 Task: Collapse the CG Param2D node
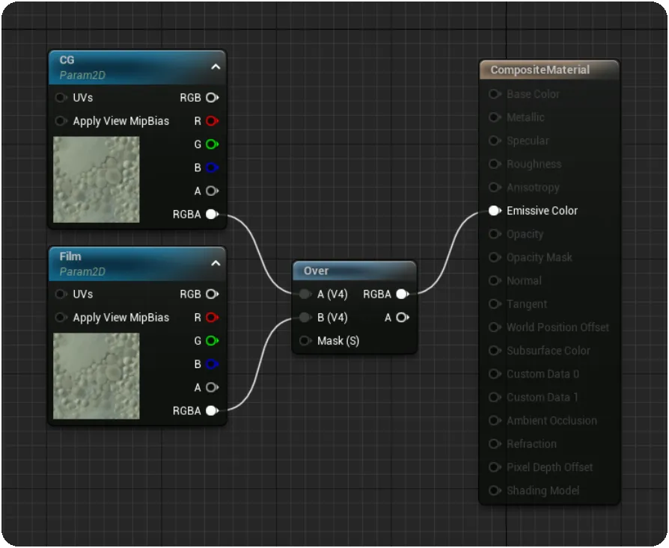(x=216, y=67)
